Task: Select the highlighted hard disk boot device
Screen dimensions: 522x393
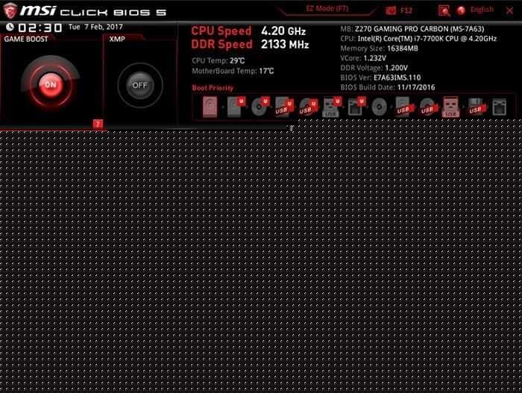Action: pyautogui.click(x=210, y=107)
